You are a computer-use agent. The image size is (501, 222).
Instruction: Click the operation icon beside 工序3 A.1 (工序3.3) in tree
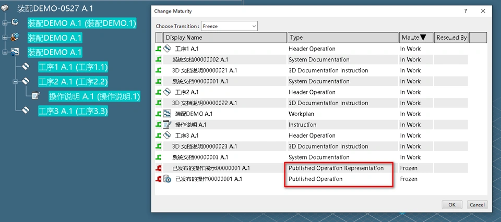(x=26, y=110)
